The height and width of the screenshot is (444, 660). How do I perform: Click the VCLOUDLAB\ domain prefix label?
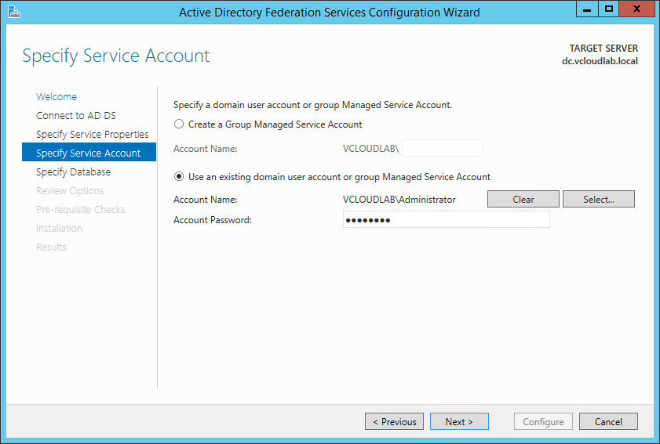pyautogui.click(x=370, y=149)
